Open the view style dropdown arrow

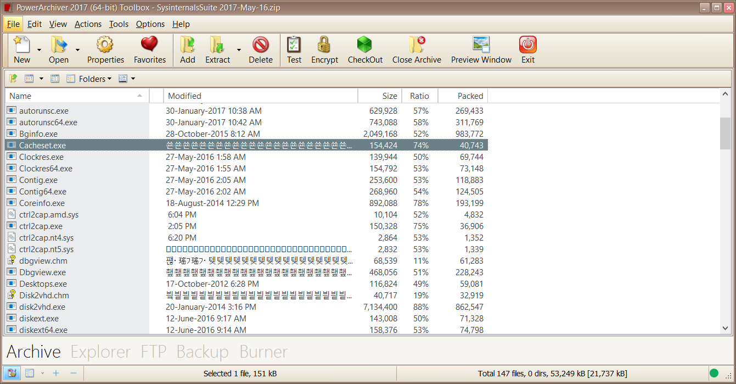pyautogui.click(x=42, y=79)
